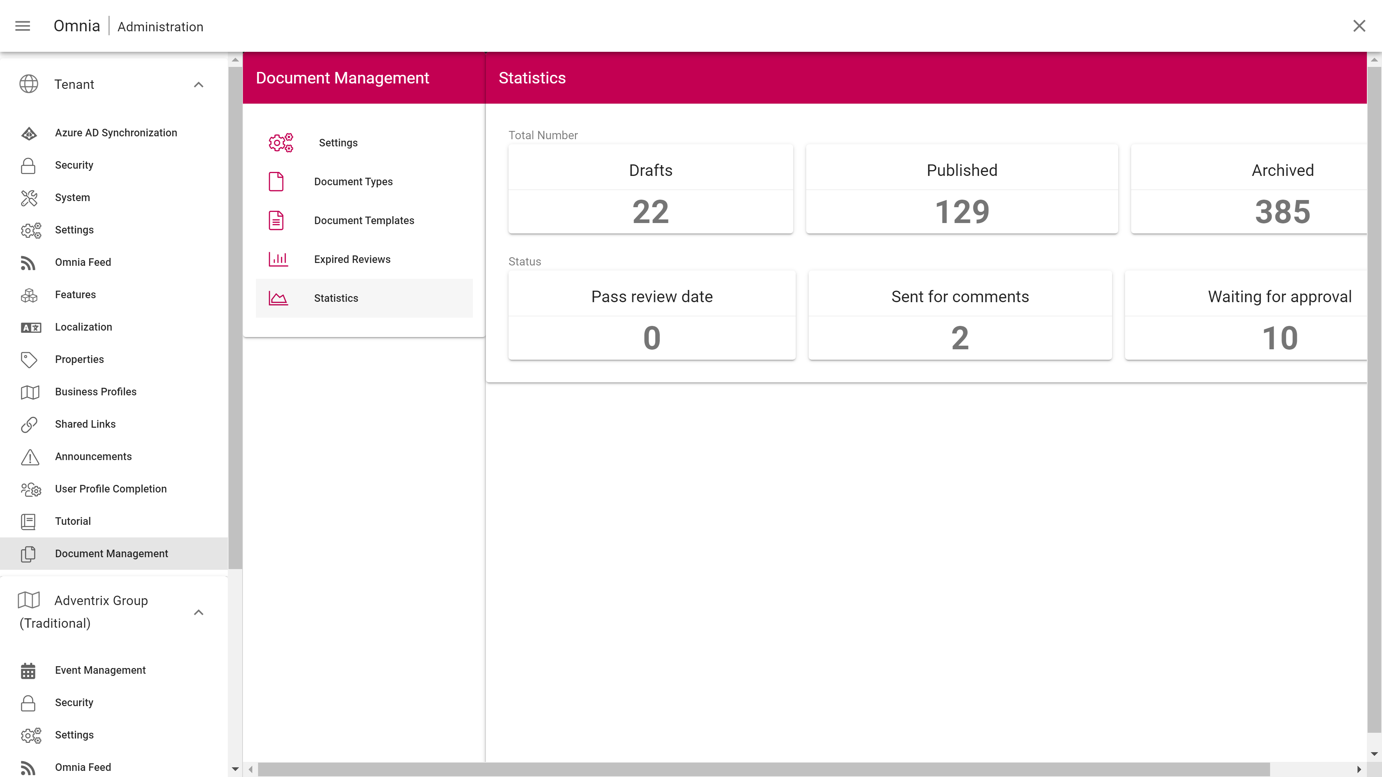This screenshot has width=1382, height=777.
Task: Open Business Profiles in Tenant sidebar
Action: pyautogui.click(x=95, y=392)
